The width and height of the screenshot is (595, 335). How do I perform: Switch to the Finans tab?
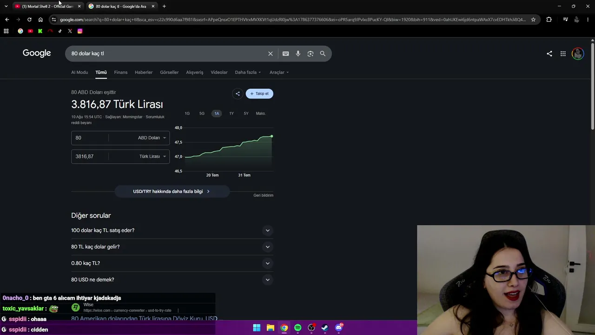(x=121, y=72)
